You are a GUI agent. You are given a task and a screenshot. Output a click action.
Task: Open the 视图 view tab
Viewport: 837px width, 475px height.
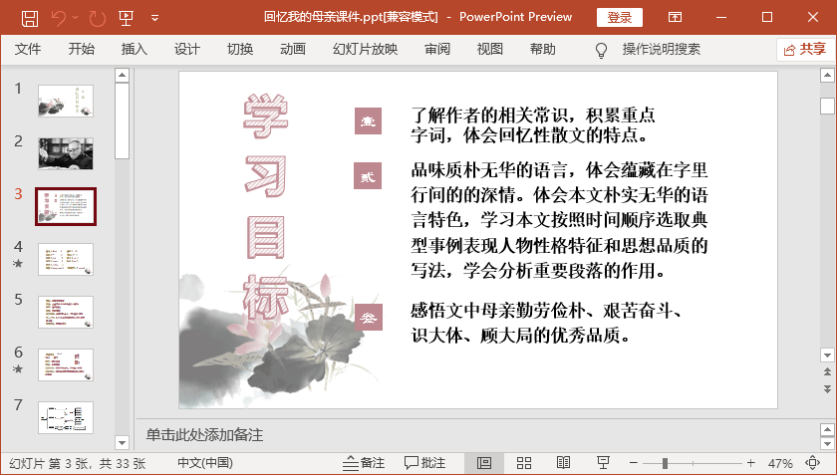[490, 49]
